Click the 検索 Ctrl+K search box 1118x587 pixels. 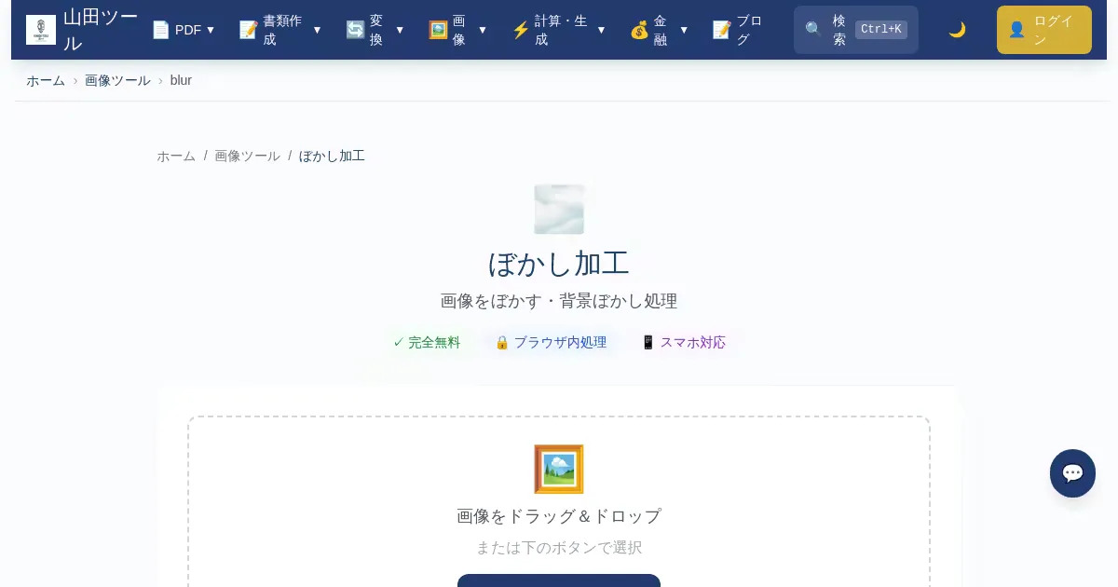pyautogui.click(x=855, y=30)
